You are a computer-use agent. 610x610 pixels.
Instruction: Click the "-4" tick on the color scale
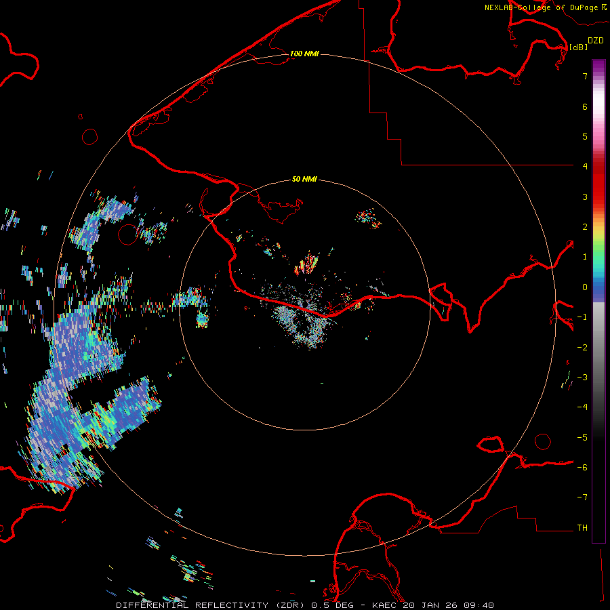coord(582,407)
